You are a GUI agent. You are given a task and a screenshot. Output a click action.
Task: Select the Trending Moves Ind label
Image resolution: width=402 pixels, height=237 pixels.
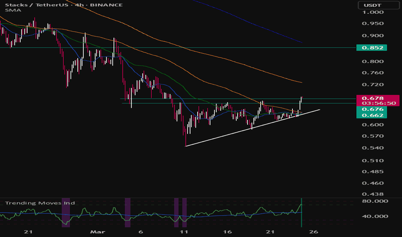[x=40, y=203]
